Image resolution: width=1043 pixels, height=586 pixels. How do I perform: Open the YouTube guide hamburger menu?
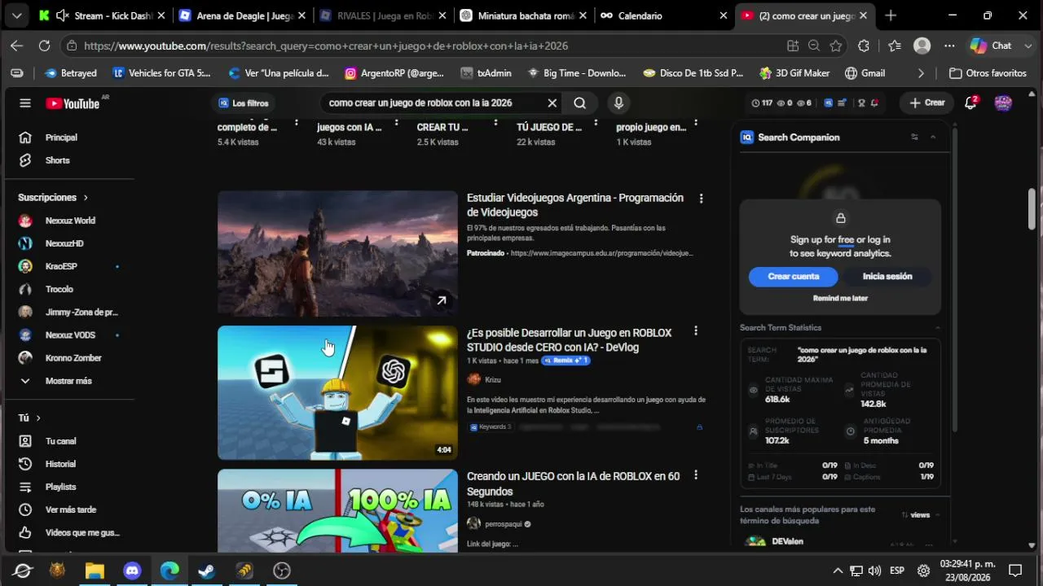[x=25, y=103]
